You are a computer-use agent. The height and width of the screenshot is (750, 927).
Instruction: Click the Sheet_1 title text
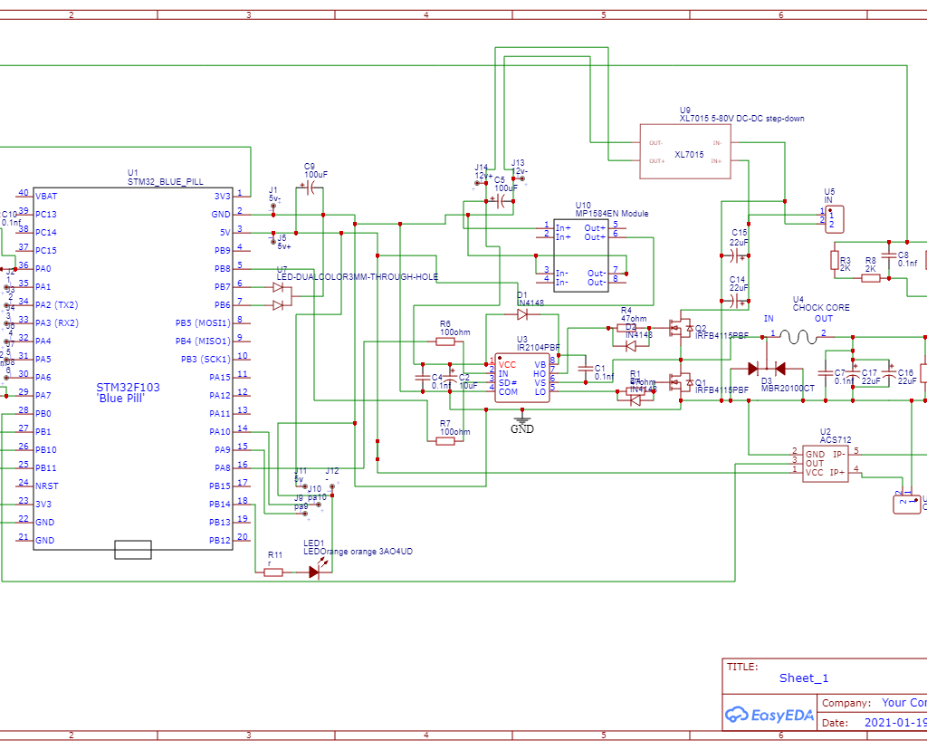[804, 678]
